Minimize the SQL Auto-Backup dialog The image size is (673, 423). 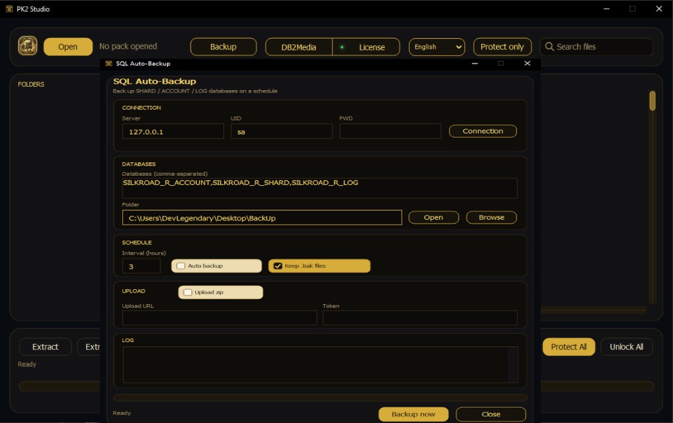pyautogui.click(x=475, y=64)
